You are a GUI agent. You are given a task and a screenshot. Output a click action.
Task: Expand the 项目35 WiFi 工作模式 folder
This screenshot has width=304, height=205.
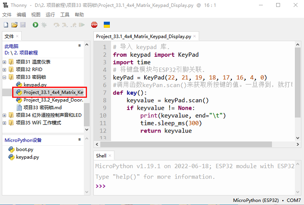[5, 123]
